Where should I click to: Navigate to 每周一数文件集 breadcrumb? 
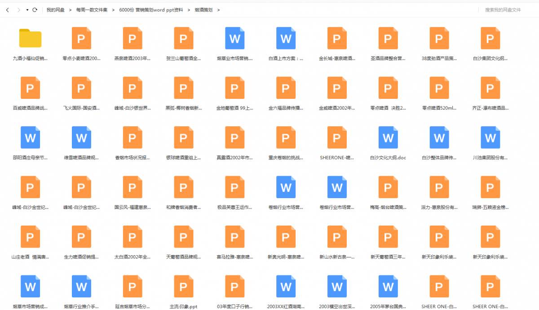92,10
